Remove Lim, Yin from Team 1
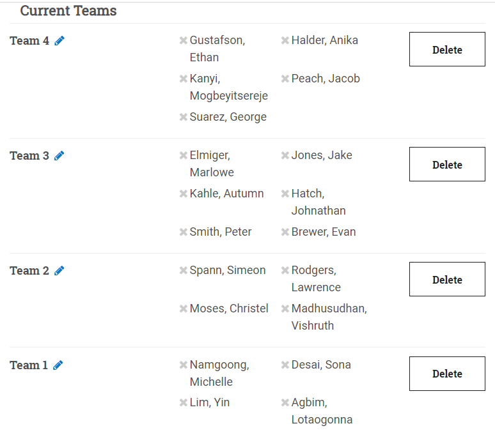Screen dimensions: 495x435 point(184,403)
